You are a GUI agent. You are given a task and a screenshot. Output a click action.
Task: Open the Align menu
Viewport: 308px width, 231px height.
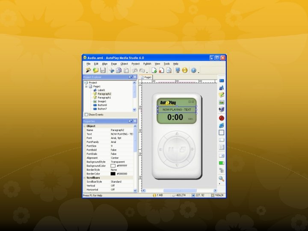(105, 64)
